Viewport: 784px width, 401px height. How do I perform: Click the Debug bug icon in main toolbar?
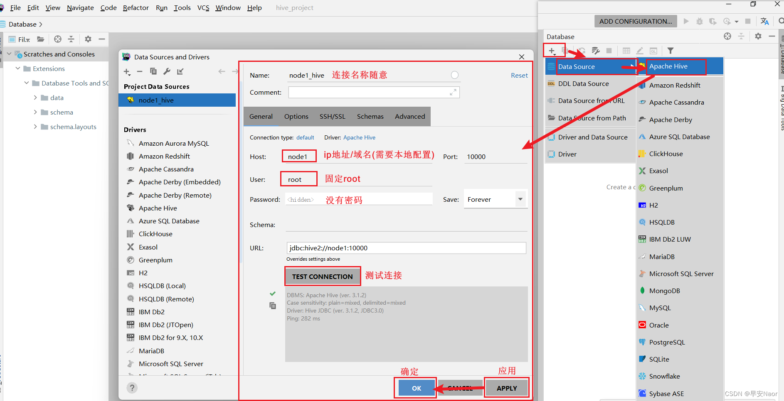[700, 21]
